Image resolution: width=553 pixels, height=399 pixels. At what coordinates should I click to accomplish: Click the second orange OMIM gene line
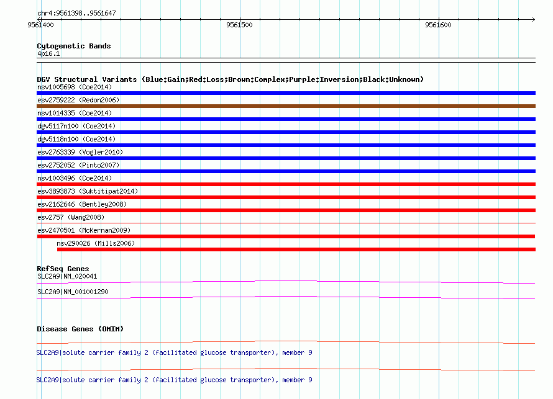286,369
